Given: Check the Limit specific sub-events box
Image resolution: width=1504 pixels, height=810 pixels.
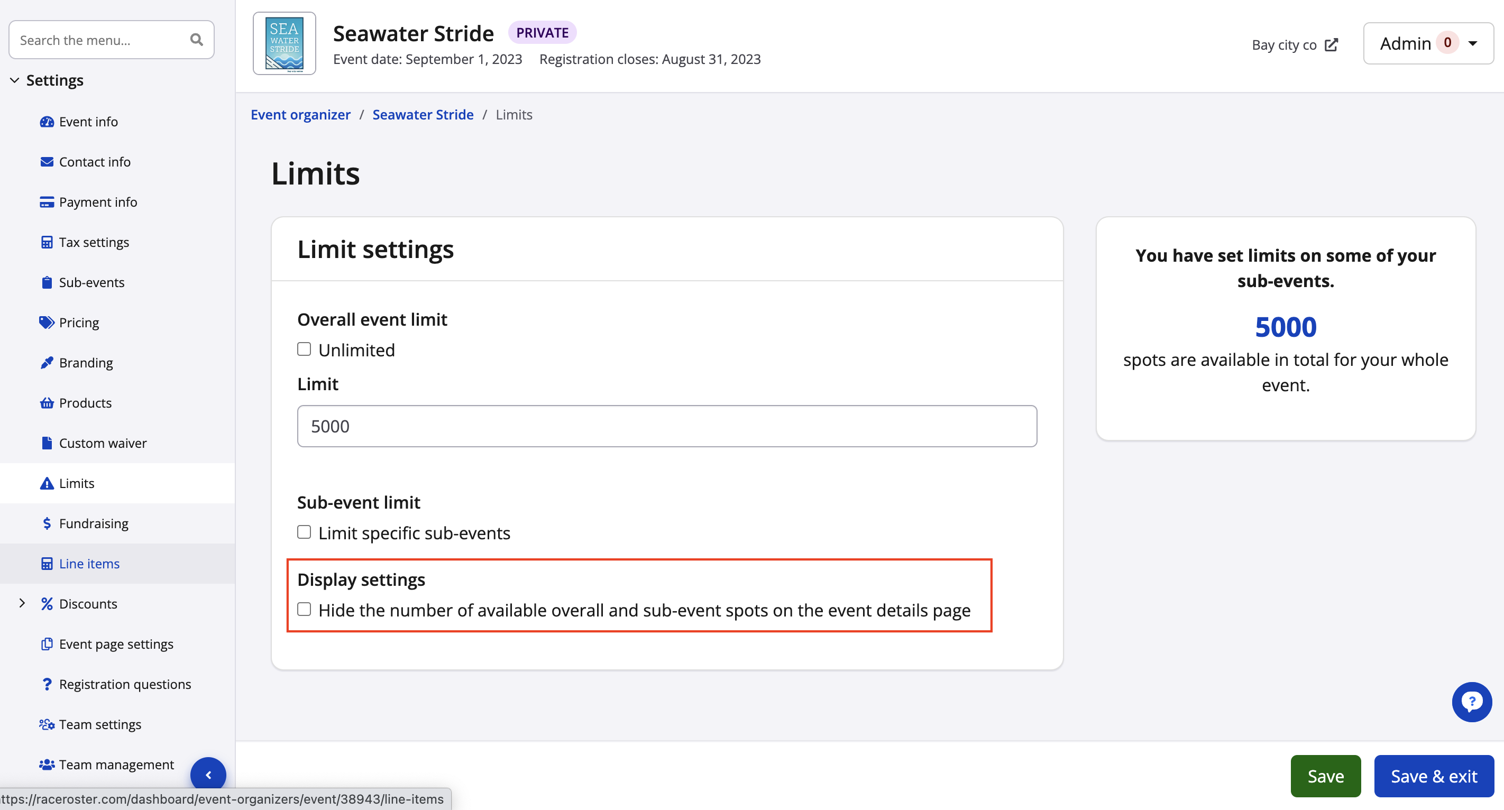Looking at the screenshot, I should tap(304, 532).
